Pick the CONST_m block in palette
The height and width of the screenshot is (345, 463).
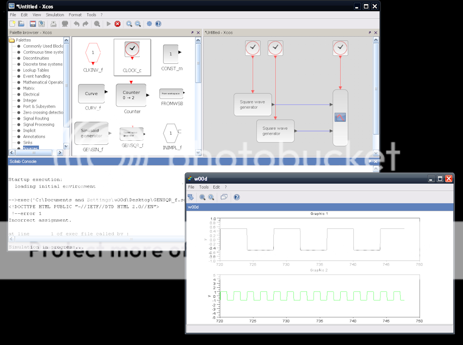[x=172, y=57]
